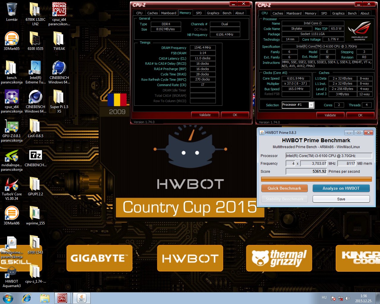This screenshot has height=304, width=380.
Task: Open Windows Explorer from taskbar
Action: coord(45,298)
